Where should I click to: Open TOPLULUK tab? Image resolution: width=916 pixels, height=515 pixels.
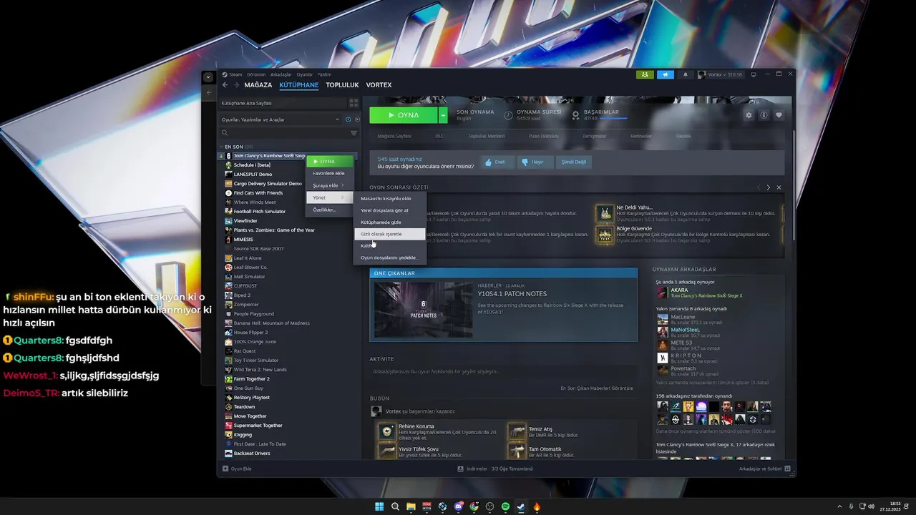pos(342,85)
